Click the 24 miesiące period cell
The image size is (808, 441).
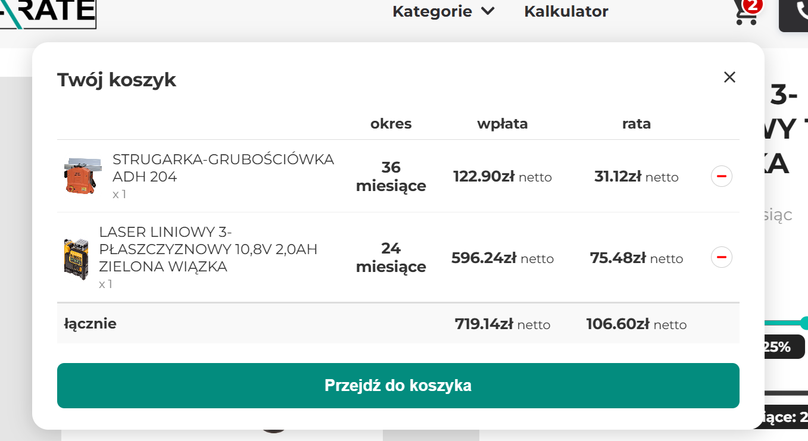tap(391, 257)
